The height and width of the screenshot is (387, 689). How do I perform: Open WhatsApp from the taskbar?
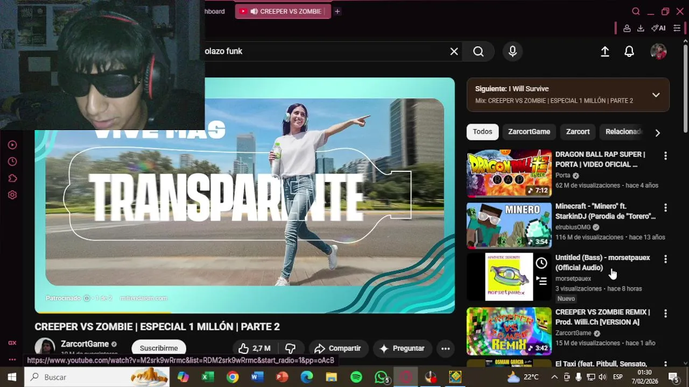click(x=382, y=377)
